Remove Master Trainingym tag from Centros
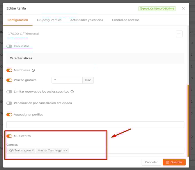 click(66, 150)
